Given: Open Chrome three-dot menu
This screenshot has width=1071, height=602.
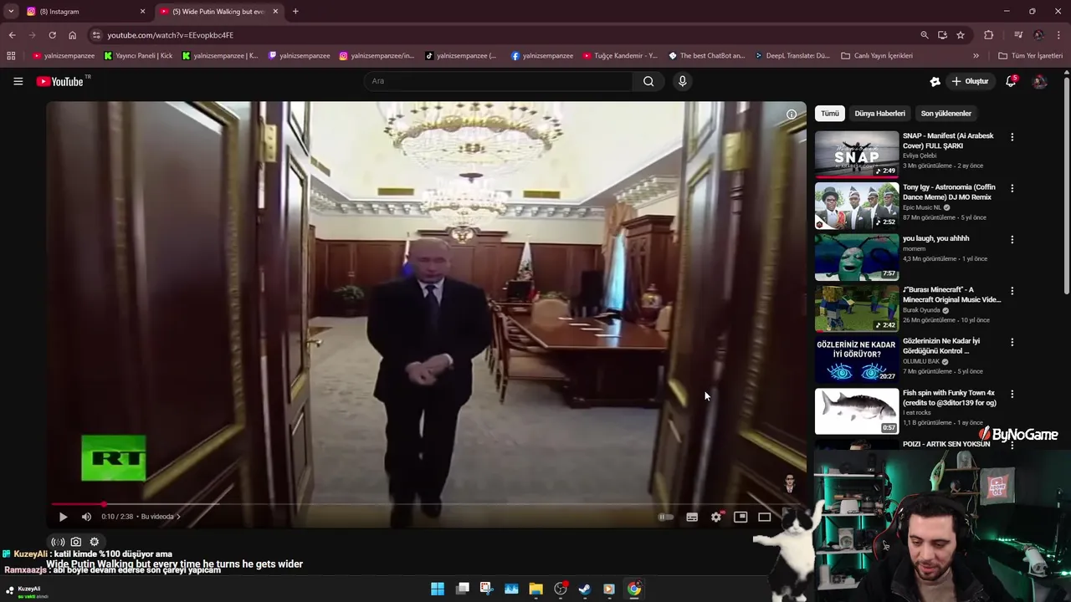Looking at the screenshot, I should (x=1058, y=35).
